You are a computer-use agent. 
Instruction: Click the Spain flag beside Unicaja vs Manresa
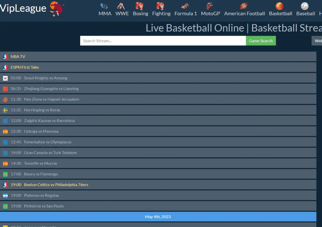click(x=5, y=131)
